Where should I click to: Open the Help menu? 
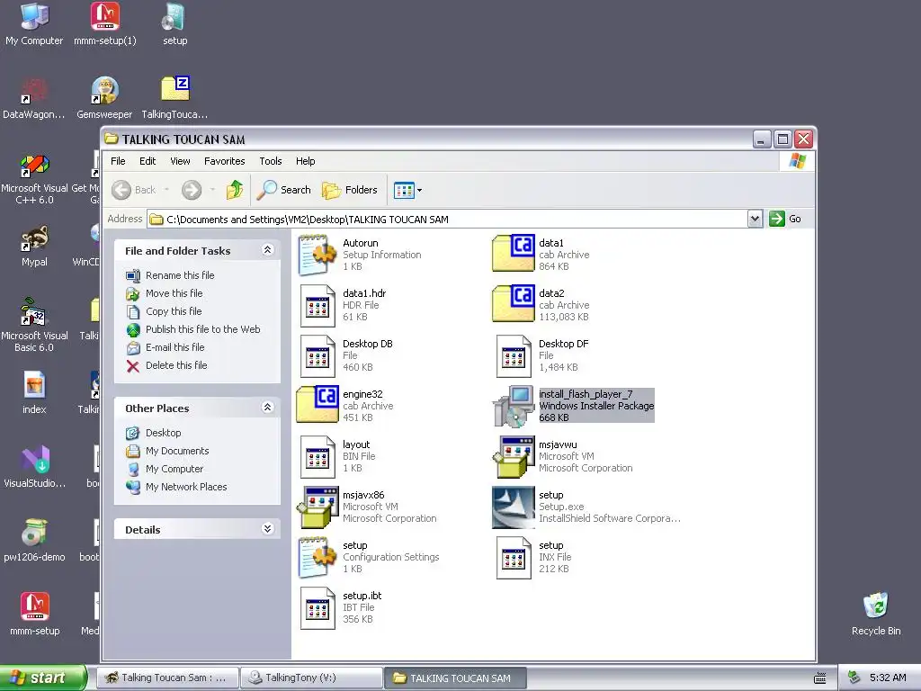305,161
